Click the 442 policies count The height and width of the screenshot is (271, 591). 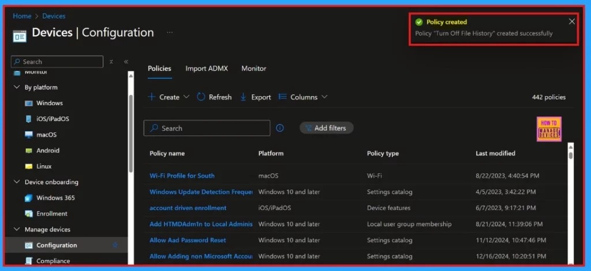tap(549, 97)
